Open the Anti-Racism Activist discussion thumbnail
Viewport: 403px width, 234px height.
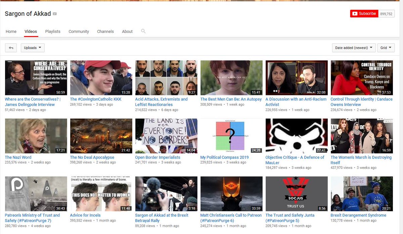(297, 78)
